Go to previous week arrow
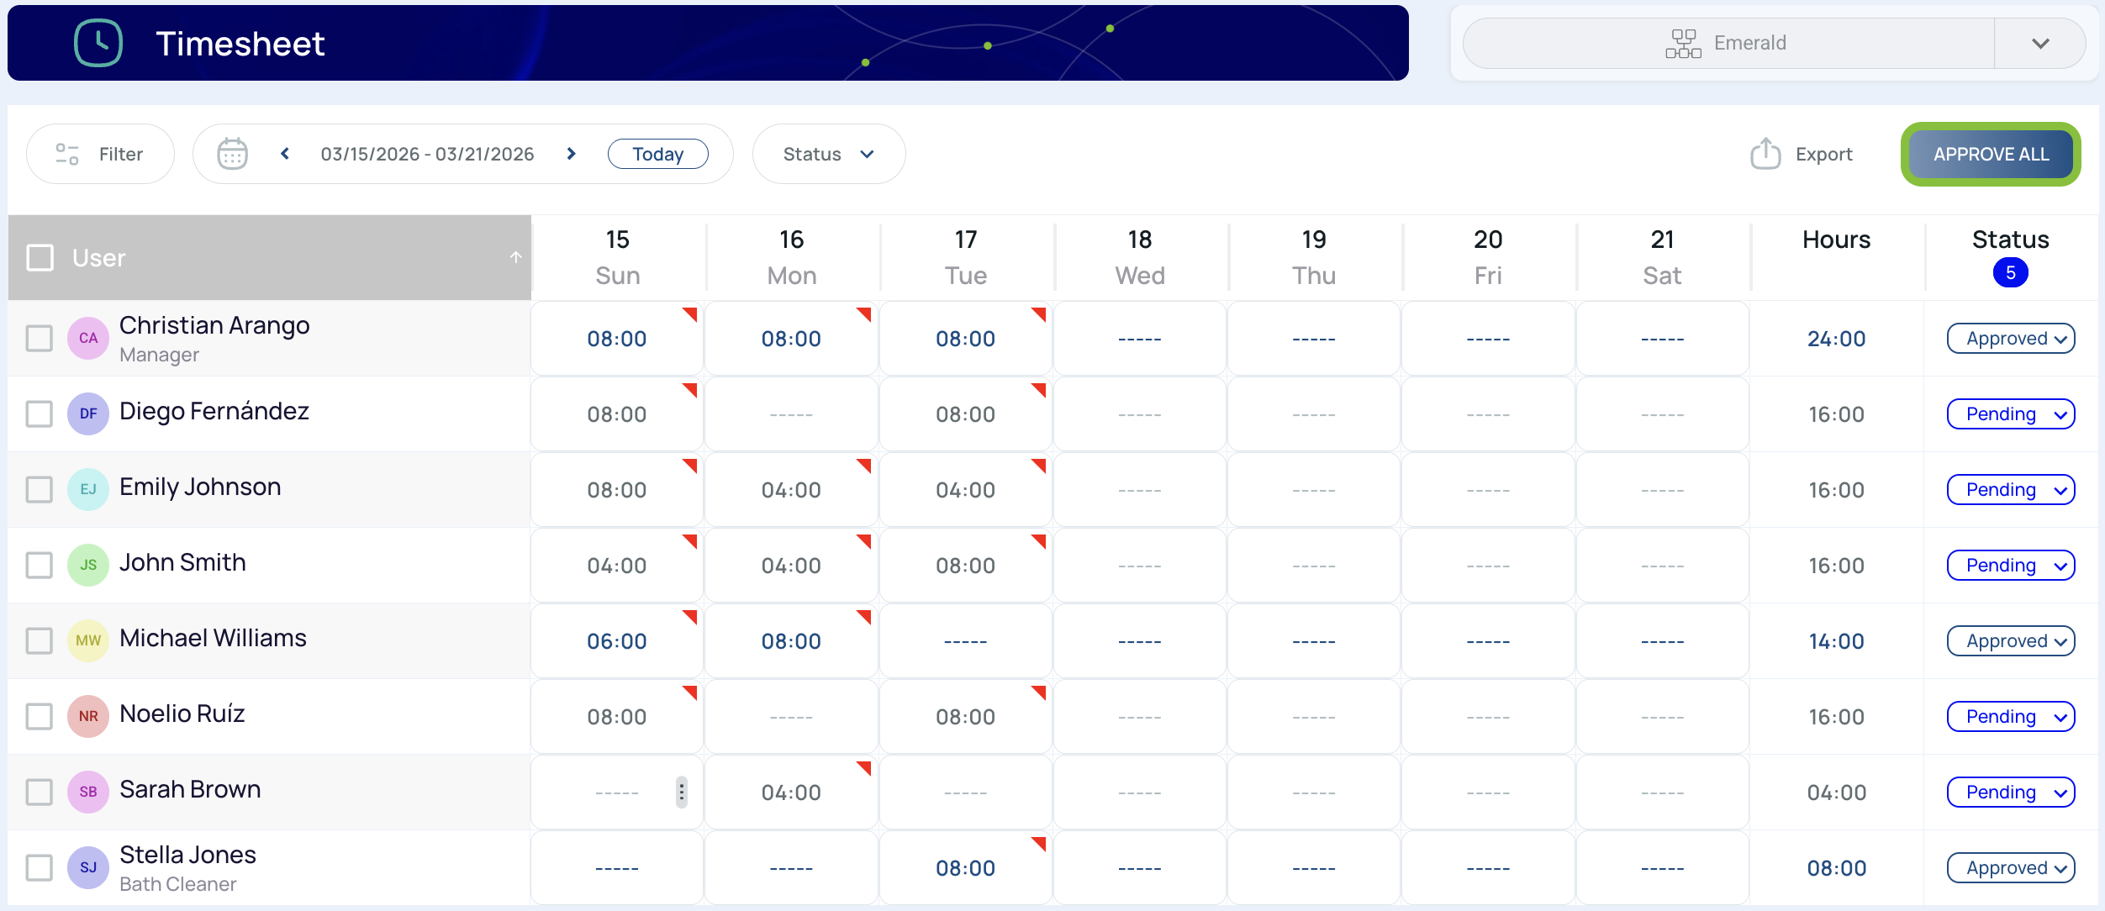The height and width of the screenshot is (911, 2105). point(285,154)
